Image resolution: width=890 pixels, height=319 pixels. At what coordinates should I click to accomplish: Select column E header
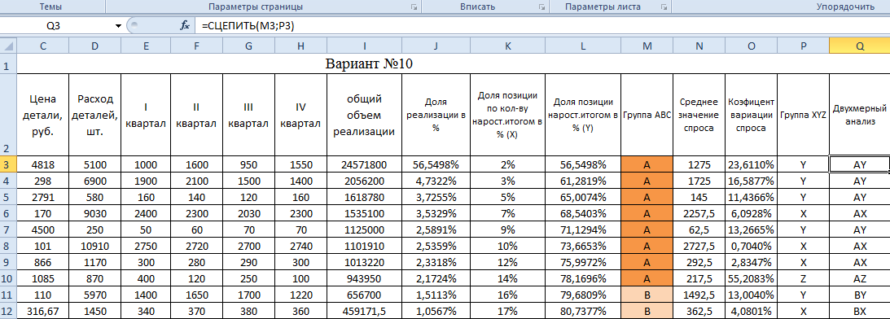tap(146, 46)
